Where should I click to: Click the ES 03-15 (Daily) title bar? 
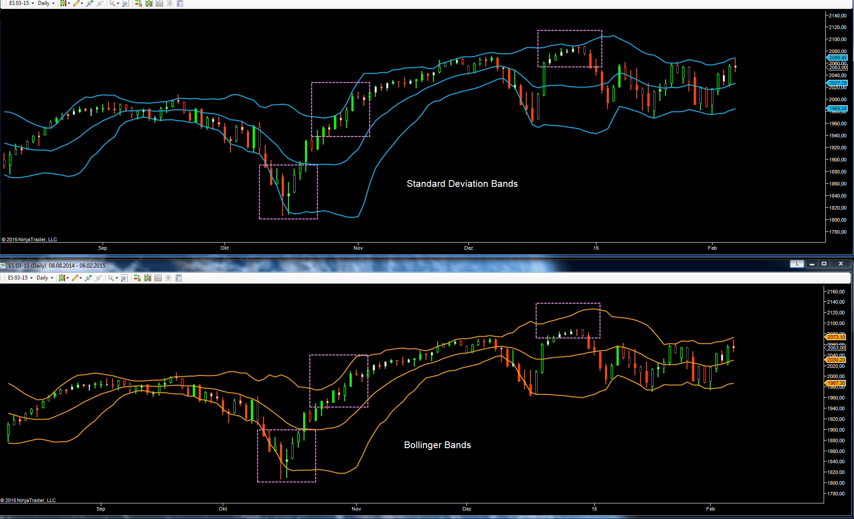(56, 265)
